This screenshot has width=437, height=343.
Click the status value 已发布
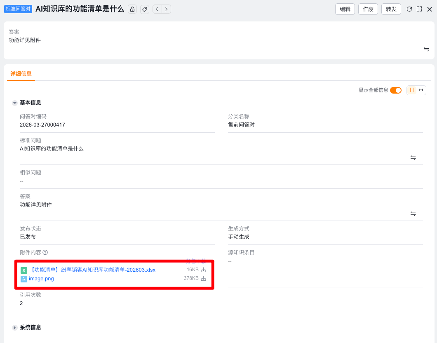[28, 237]
